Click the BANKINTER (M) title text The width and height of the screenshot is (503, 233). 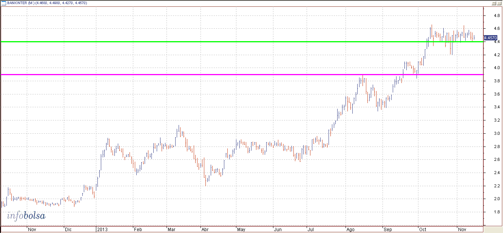click(21, 3)
